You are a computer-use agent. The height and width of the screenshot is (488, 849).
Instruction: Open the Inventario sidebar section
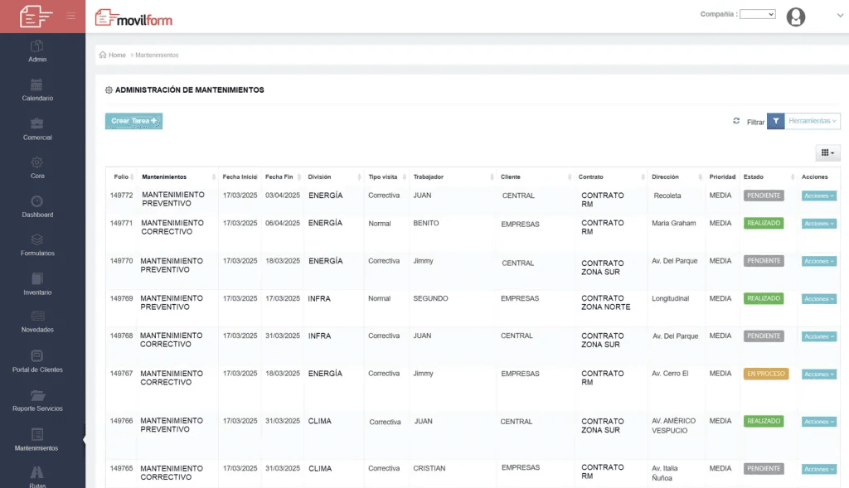point(37,284)
